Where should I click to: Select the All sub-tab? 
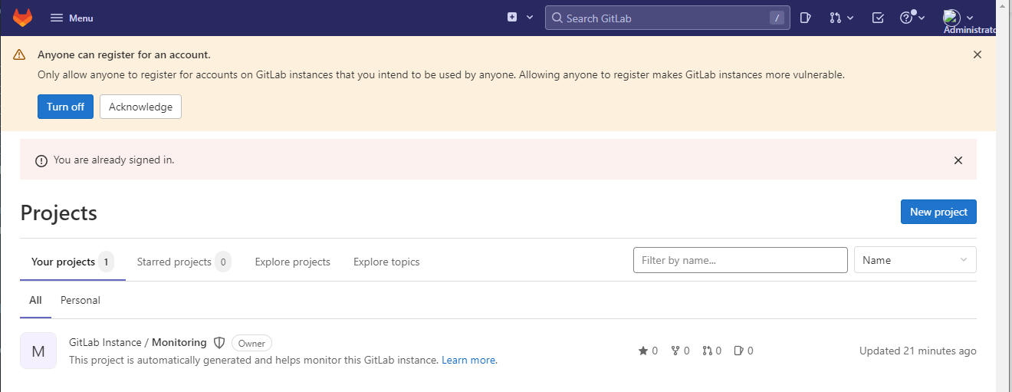35,300
